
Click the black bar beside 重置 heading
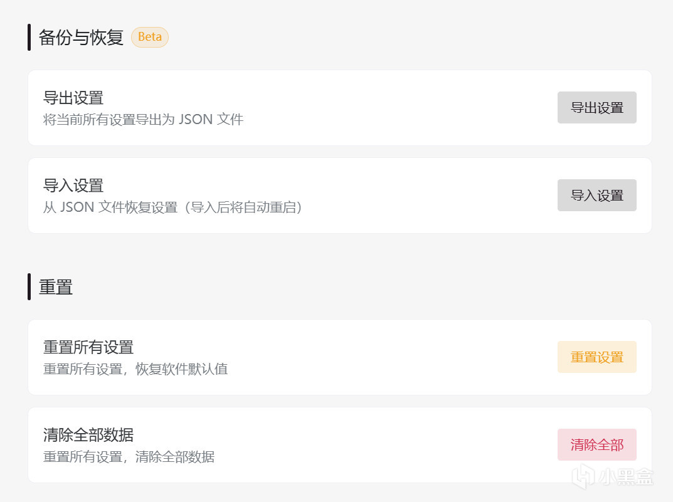point(29,287)
